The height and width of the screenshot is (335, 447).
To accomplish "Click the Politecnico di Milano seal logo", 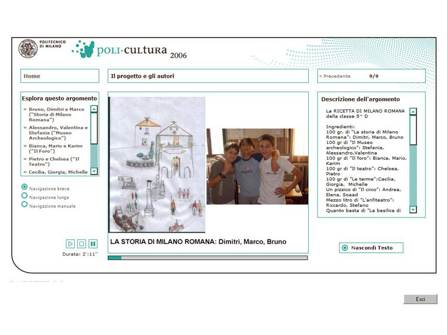I will point(28,49).
